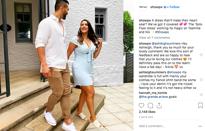Focus the Add a comment field
205x131 pixels.
167,126
